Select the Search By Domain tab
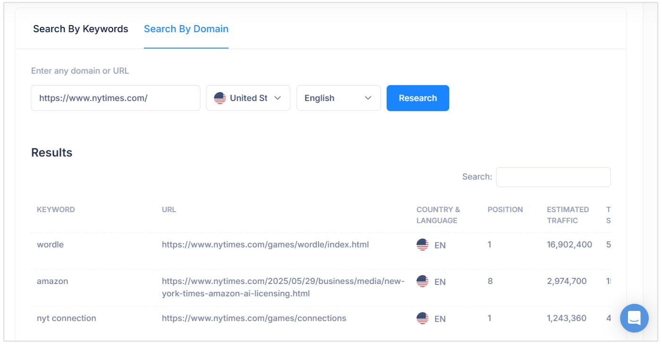 click(x=186, y=29)
